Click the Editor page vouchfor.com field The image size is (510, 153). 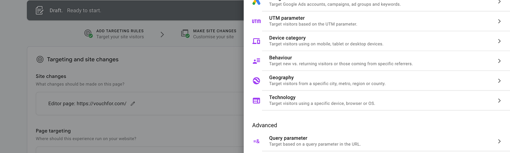coord(140,104)
